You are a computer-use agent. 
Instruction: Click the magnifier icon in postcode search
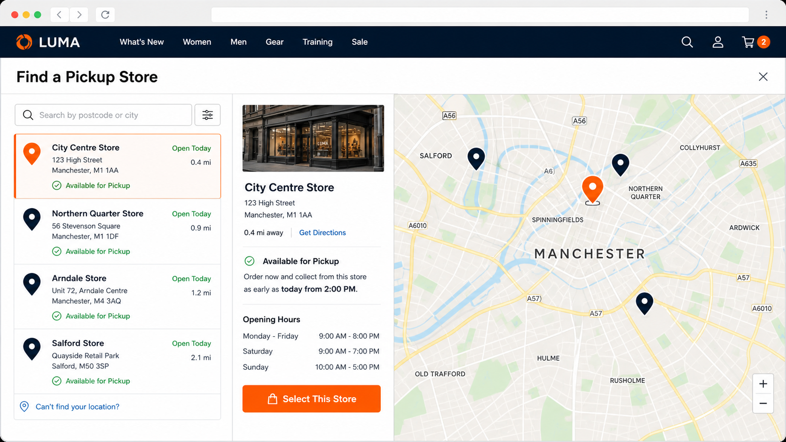coord(28,115)
